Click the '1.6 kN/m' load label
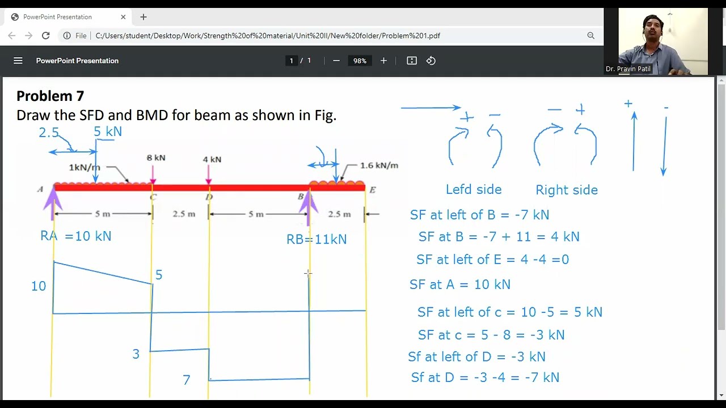 (379, 165)
